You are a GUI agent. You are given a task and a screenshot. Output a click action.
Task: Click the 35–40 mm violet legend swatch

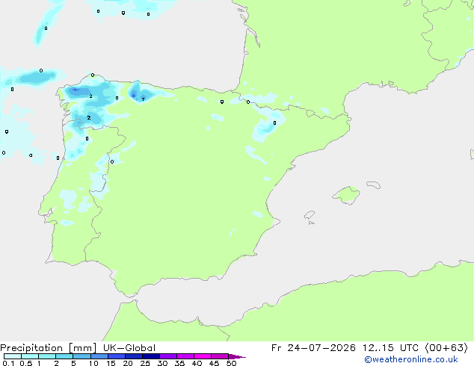(x=185, y=356)
